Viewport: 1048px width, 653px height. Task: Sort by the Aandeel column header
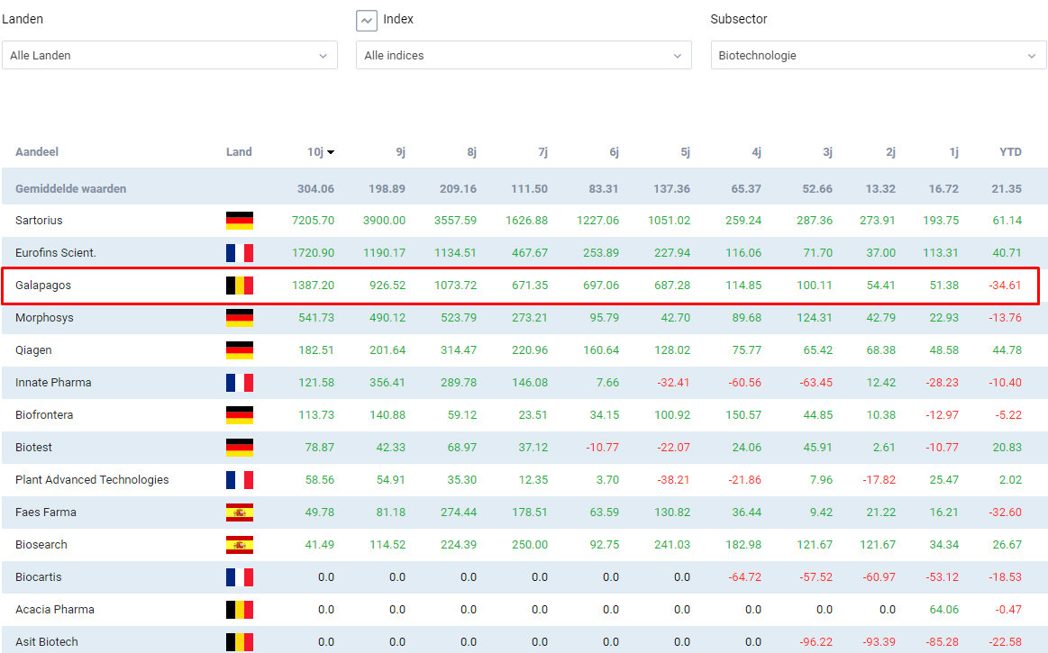[37, 152]
